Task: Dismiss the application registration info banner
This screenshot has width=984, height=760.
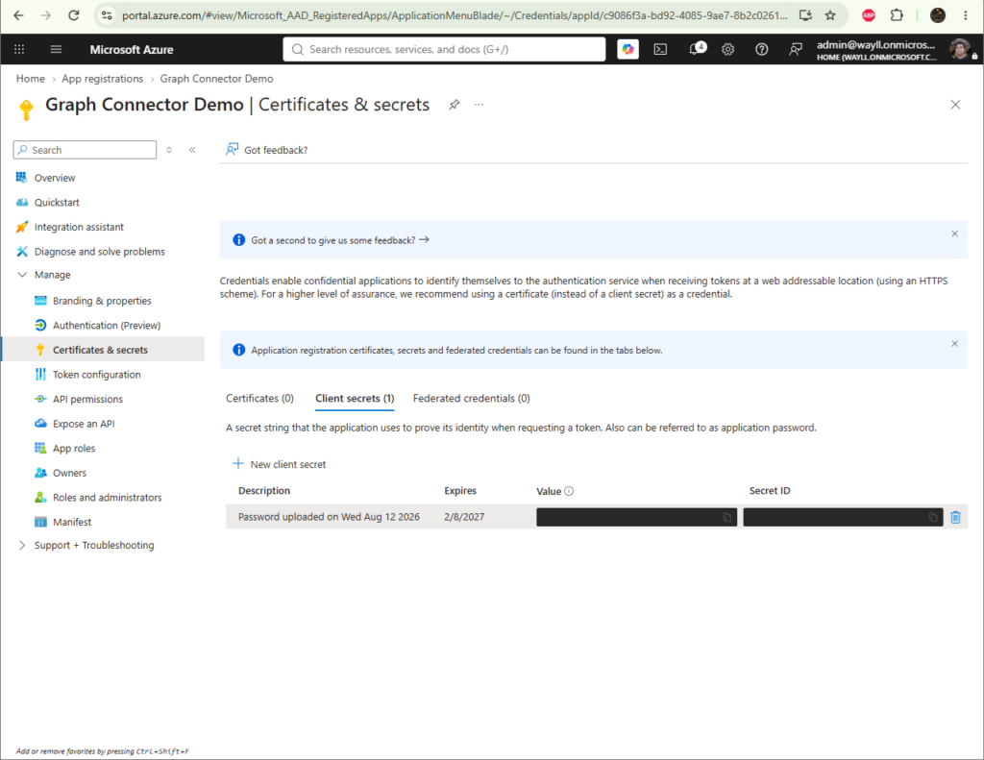Action: (954, 343)
